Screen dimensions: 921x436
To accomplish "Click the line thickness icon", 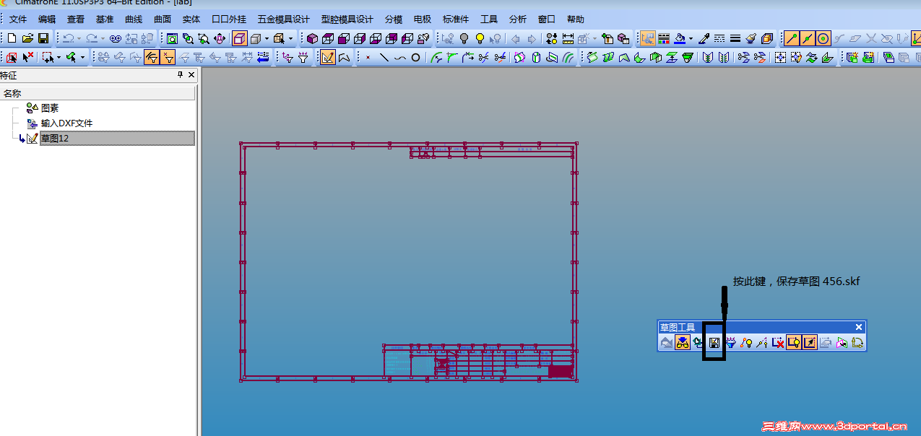I will coord(735,38).
